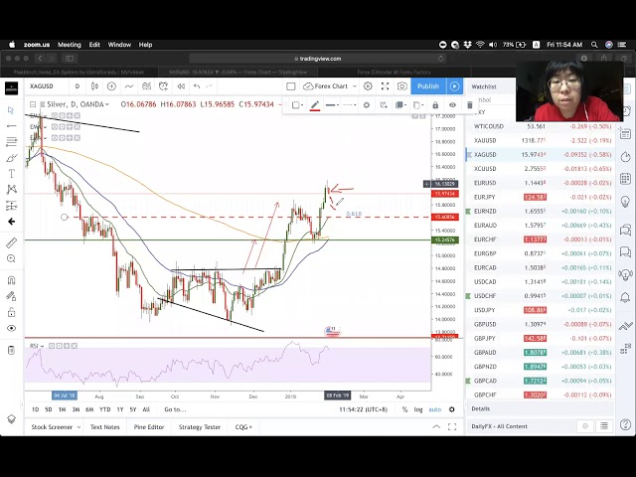Click the Undo arrow in toolbar

tap(197, 86)
